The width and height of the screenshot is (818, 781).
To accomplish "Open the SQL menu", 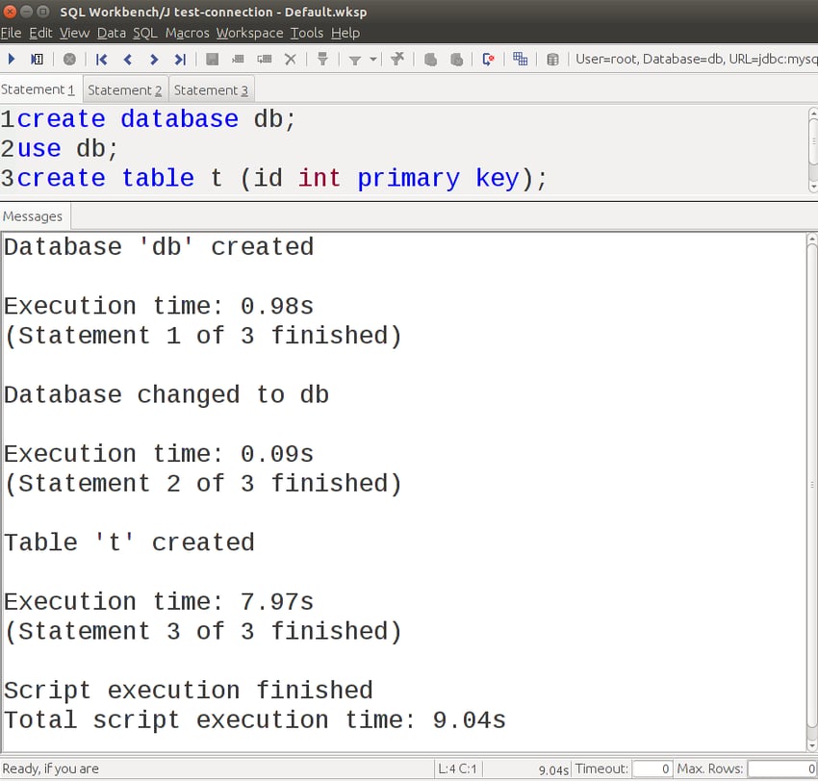I will [x=145, y=33].
